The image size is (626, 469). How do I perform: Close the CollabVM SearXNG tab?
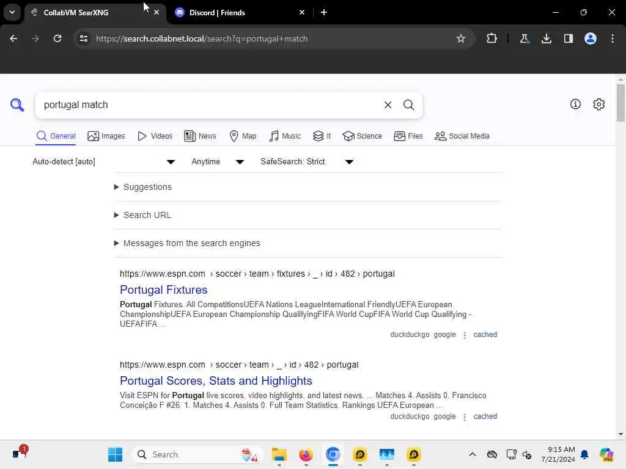(x=156, y=12)
